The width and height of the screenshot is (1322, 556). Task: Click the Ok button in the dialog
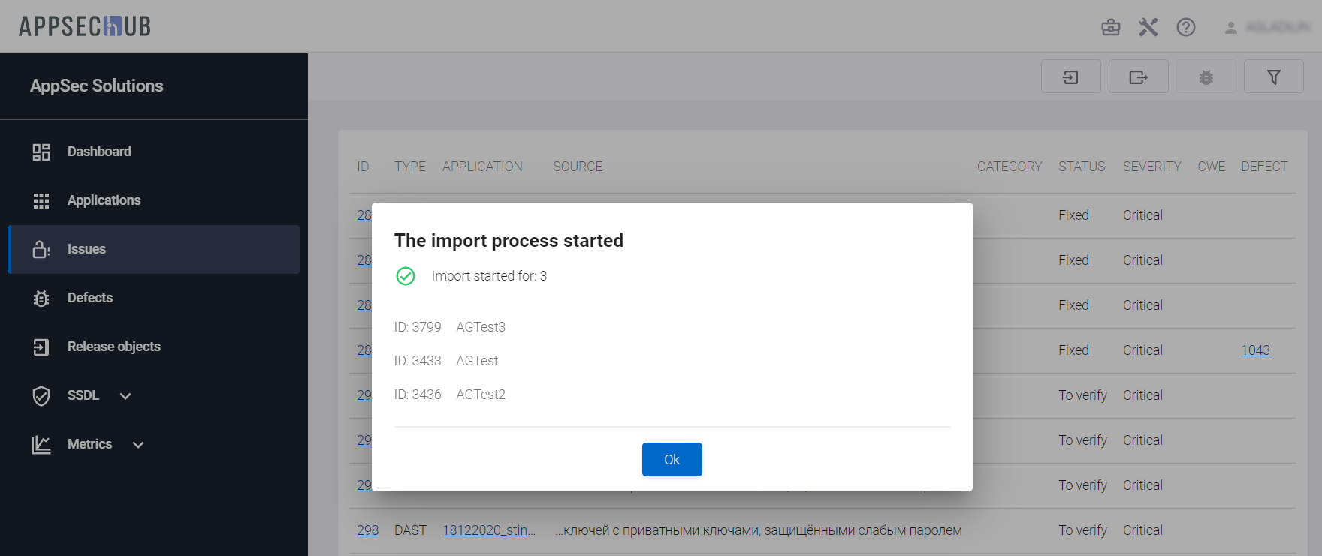pos(672,459)
